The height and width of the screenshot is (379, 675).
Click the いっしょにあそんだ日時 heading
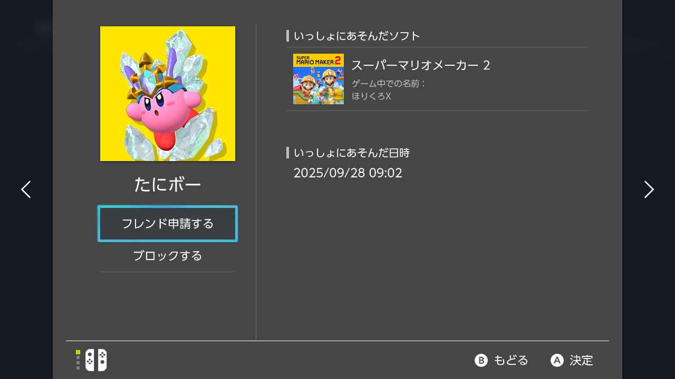352,153
